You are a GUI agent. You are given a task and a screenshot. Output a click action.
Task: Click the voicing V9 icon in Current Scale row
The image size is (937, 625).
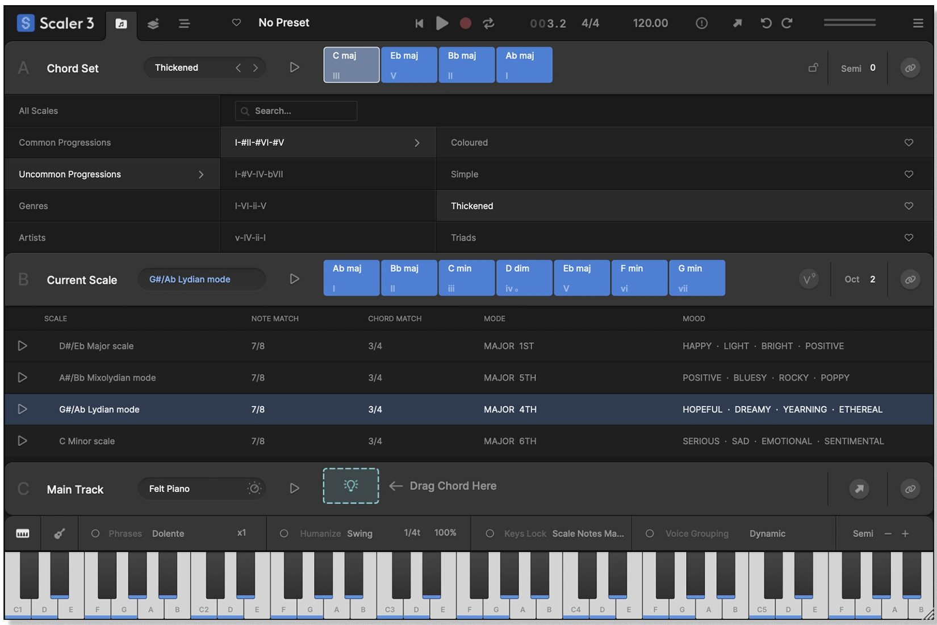[808, 279]
